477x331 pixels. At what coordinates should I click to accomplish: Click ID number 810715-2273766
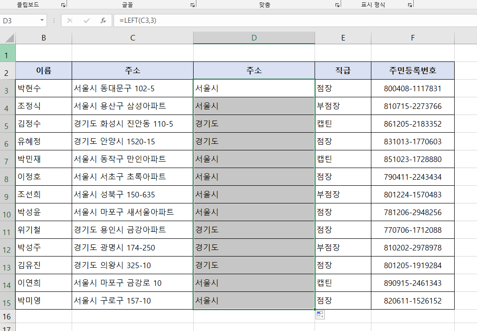[x=413, y=106]
